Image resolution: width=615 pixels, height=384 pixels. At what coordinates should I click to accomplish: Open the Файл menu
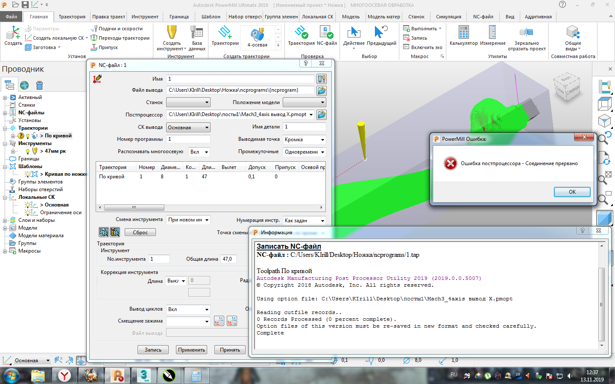(12, 17)
